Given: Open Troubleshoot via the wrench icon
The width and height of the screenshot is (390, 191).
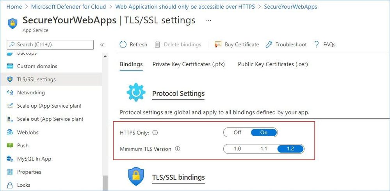Looking at the screenshot, I should [269, 44].
